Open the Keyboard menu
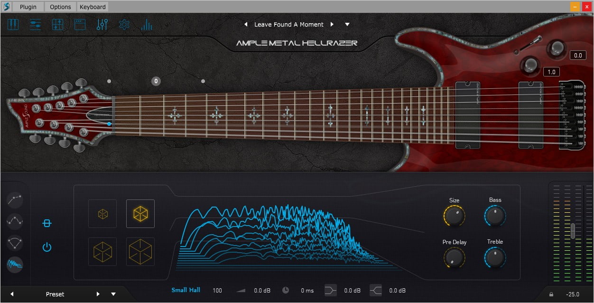The image size is (594, 303). click(93, 7)
